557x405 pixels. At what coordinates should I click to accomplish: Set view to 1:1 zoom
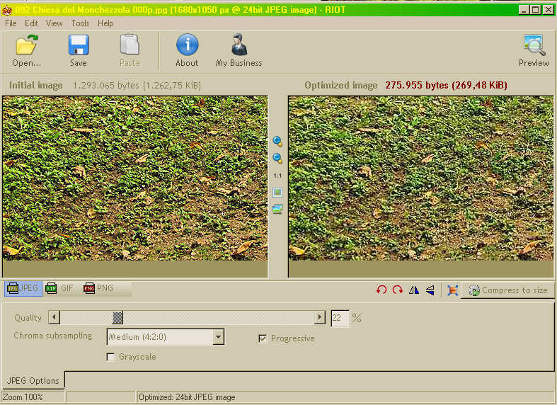(277, 176)
